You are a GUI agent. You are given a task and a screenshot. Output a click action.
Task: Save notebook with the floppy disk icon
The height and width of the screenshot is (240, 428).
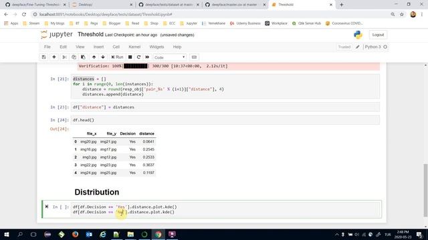43,57
